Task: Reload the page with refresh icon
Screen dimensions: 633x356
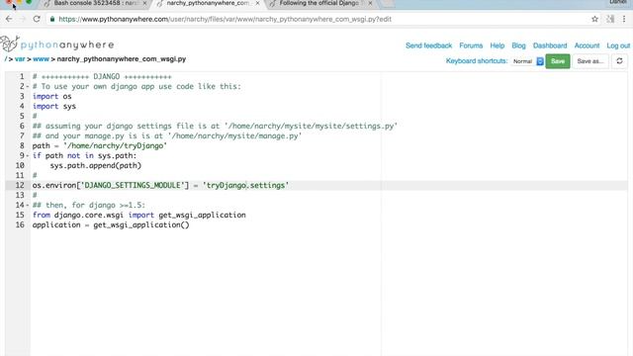Action: pos(37,19)
